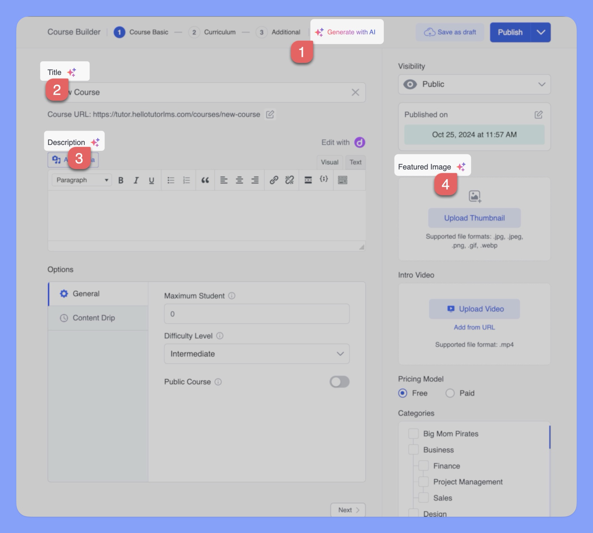The image size is (593, 533).
Task: Click Save as draft
Action: (450, 32)
